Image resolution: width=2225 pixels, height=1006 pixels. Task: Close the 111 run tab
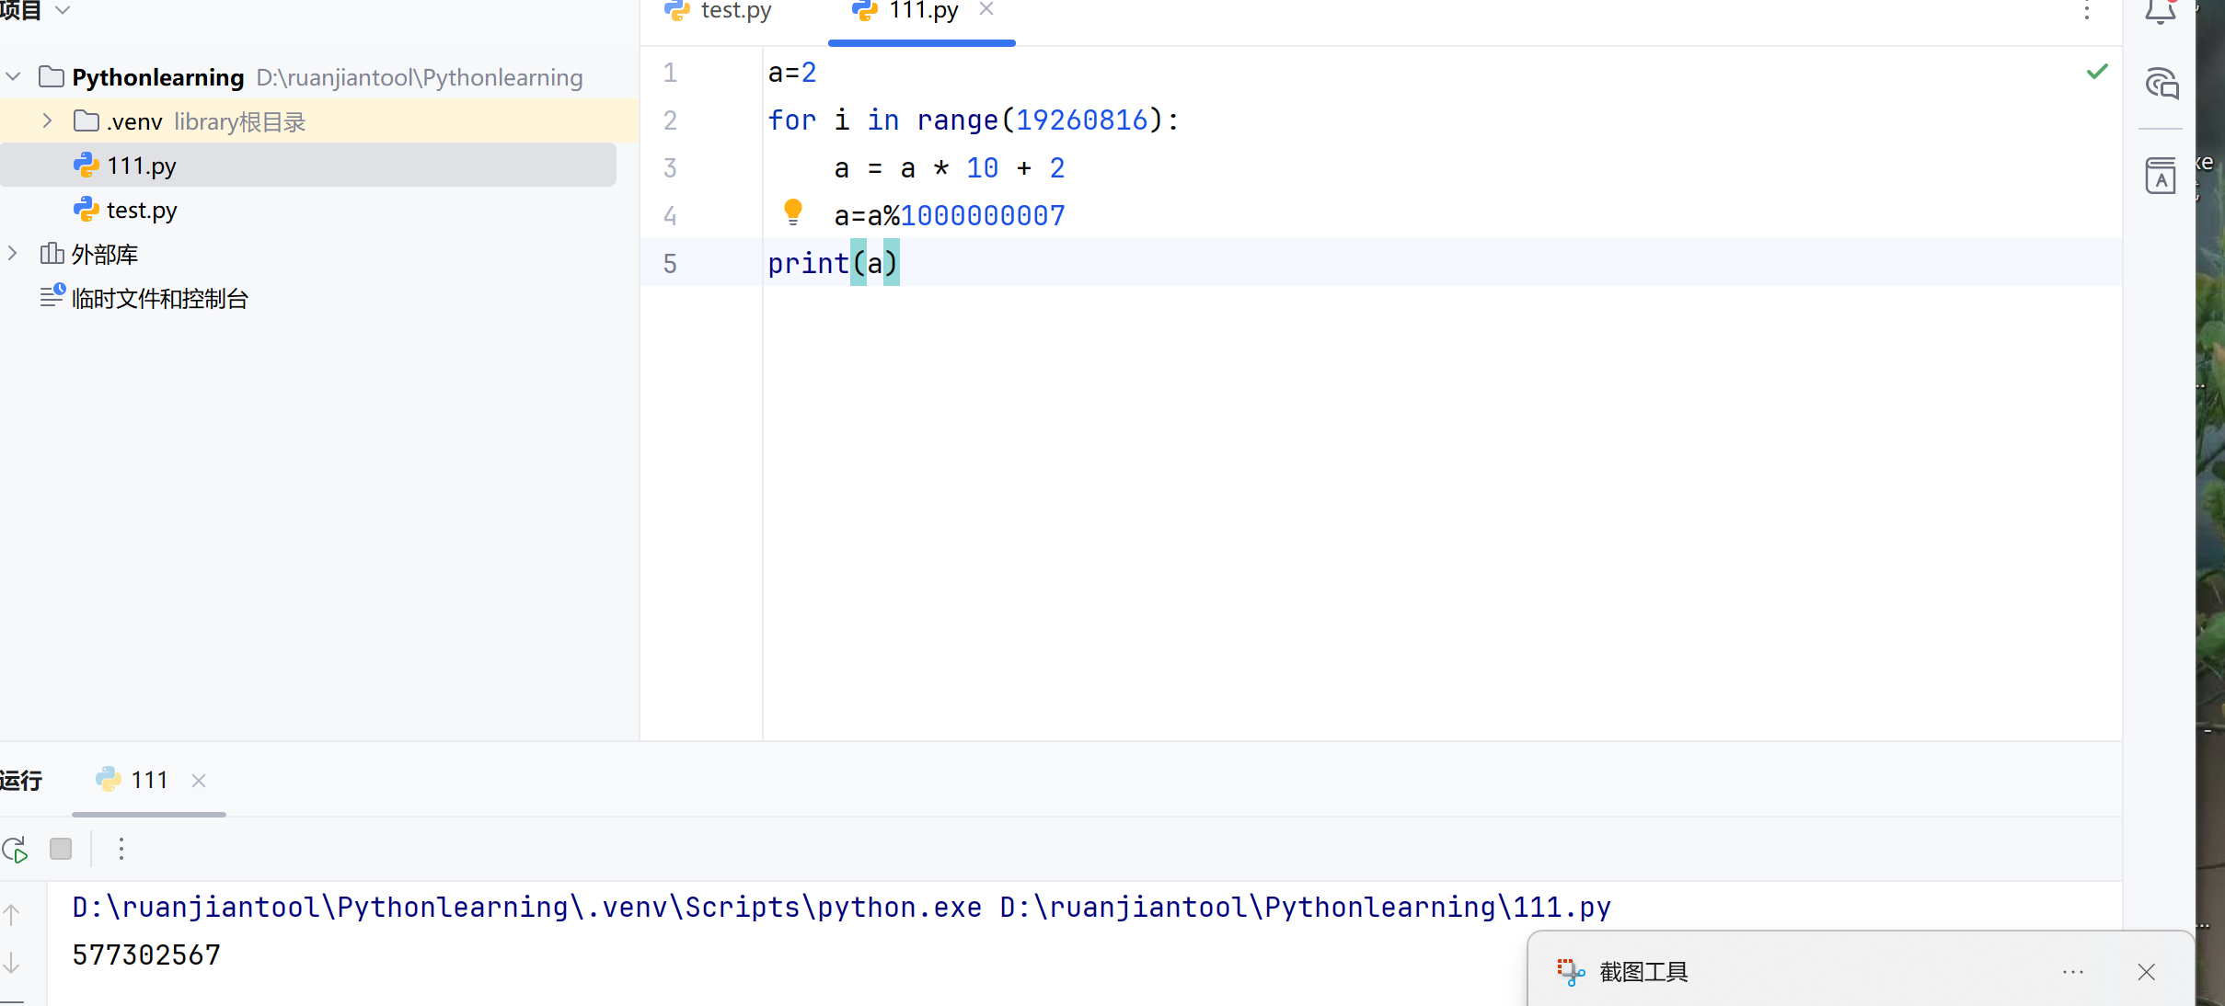pos(199,781)
